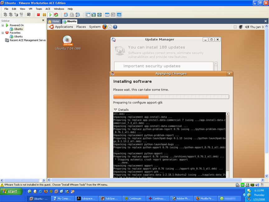Click the sidebar horizontal scrollbar right arrow
Viewport: 269px width, 202px height.
tap(44, 180)
